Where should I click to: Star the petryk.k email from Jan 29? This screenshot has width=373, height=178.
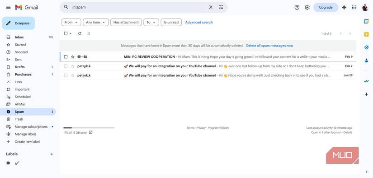tap(72, 75)
